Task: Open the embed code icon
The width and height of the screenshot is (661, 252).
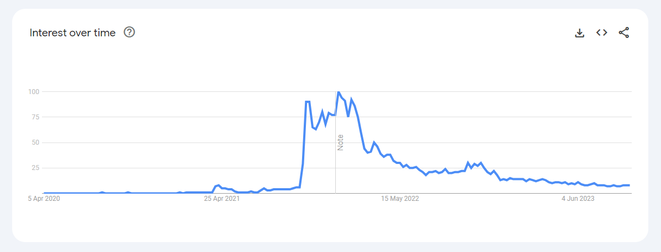Action: tap(601, 33)
